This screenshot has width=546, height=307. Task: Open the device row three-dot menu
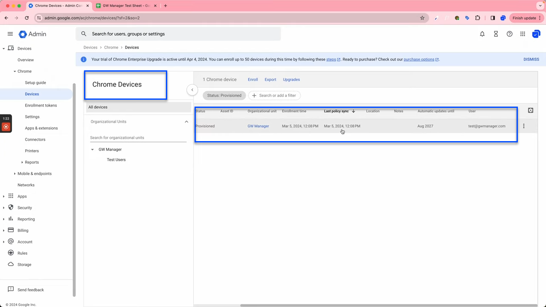(x=524, y=126)
